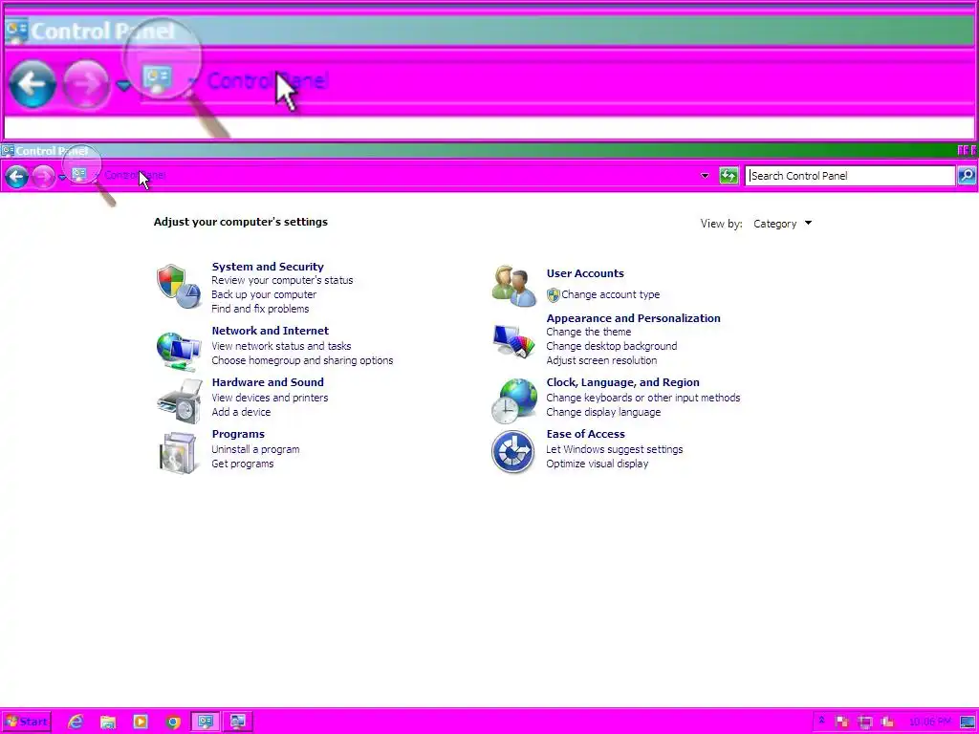979x734 pixels.
Task: Click the taskbar clock showing 10:06 PM
Action: (929, 723)
